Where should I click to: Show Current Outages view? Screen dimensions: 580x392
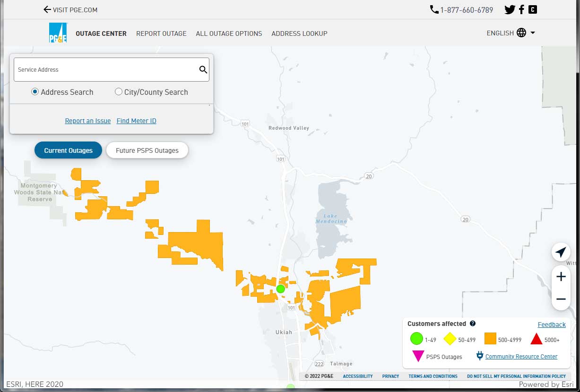coord(68,150)
